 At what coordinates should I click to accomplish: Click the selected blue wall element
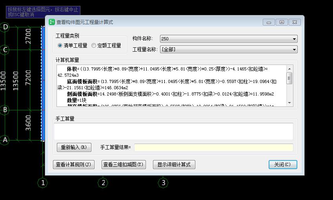tap(43, 84)
